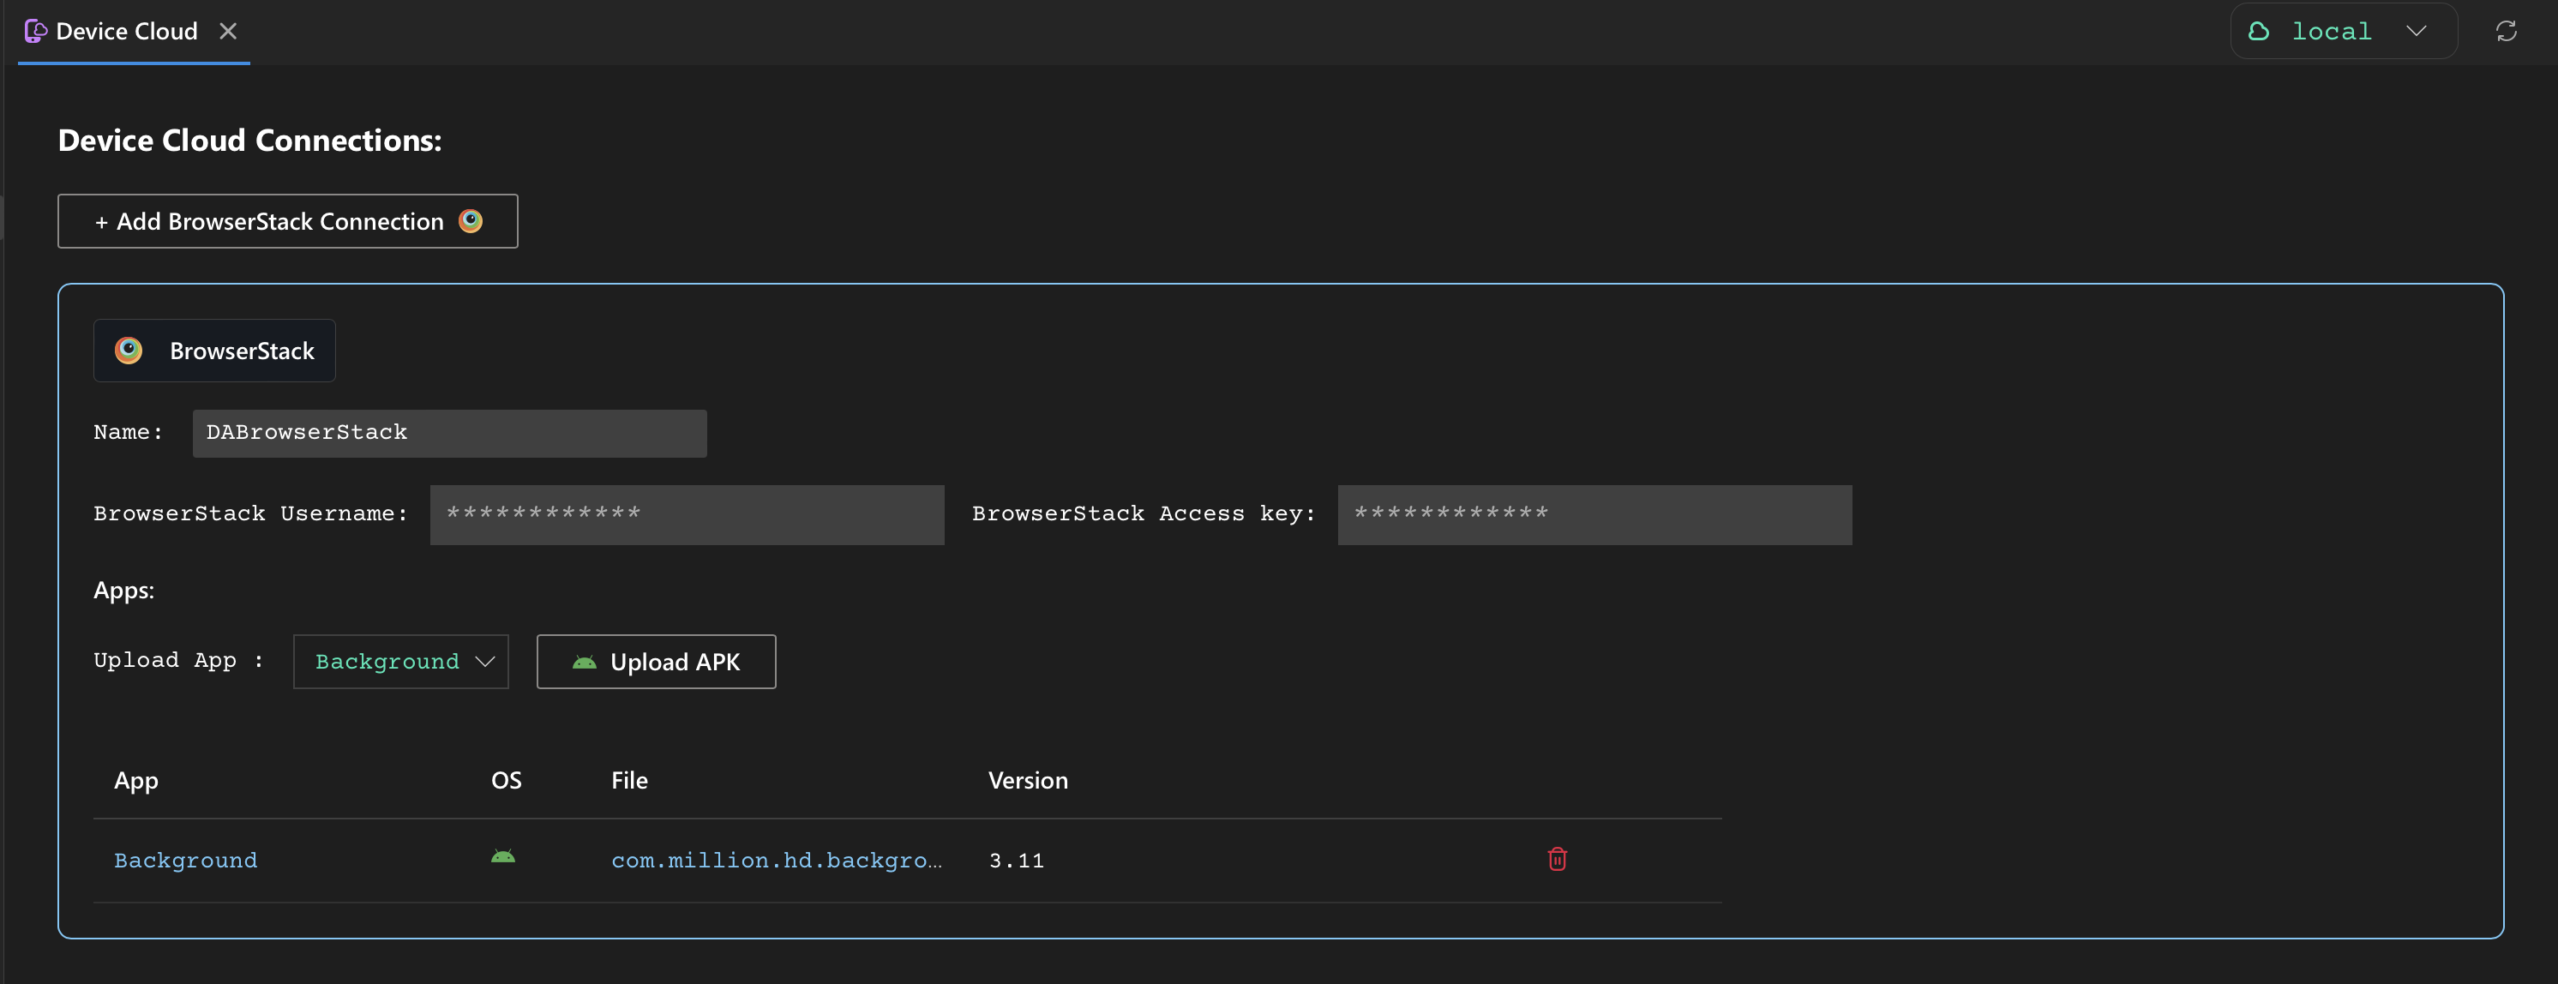Click chevron arrow of Background dropdown
The width and height of the screenshot is (2558, 984).
[484, 662]
